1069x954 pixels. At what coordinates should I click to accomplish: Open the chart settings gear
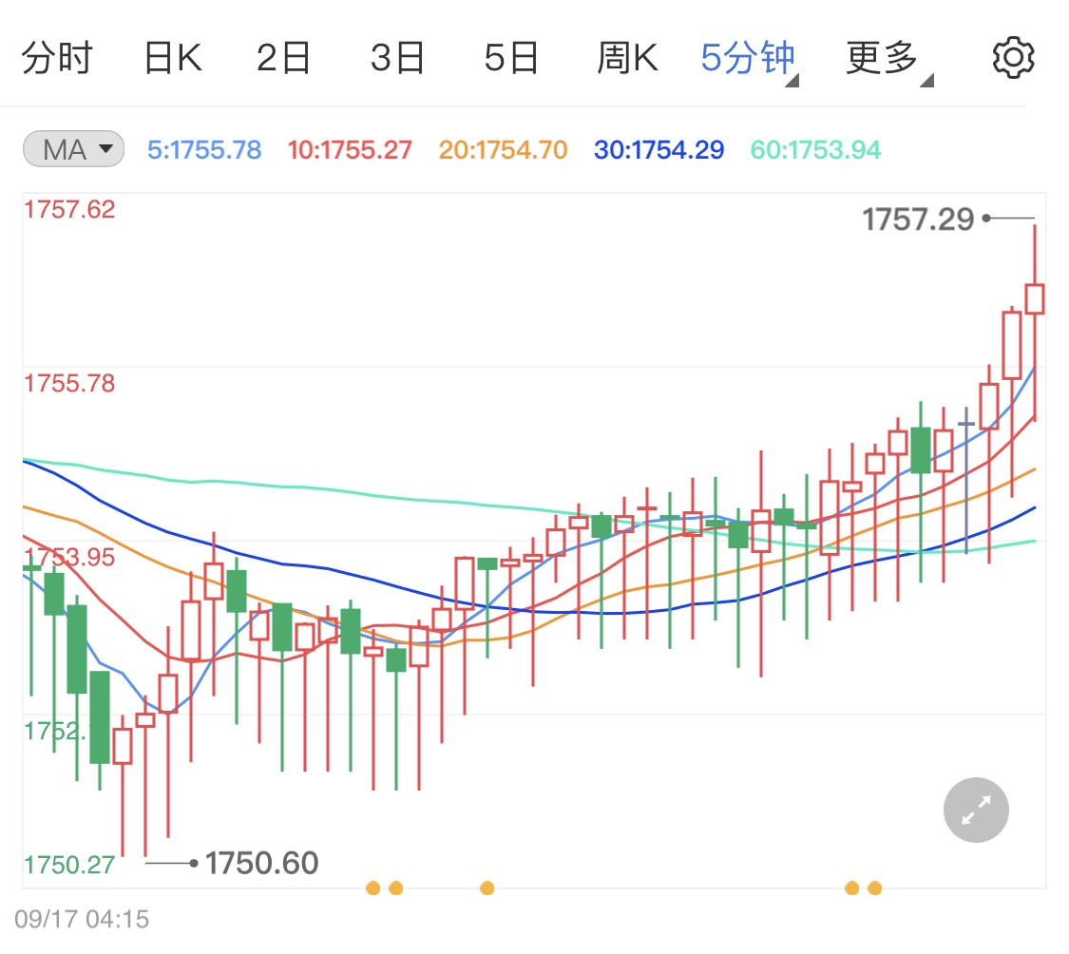pyautogui.click(x=1013, y=58)
